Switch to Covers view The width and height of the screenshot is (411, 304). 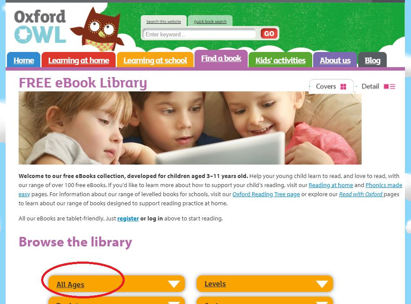click(331, 86)
